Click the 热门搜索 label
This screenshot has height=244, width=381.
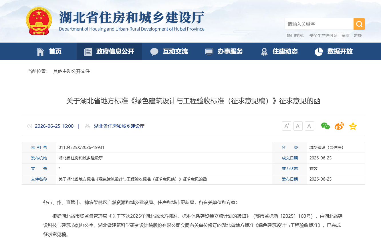pyautogui.click(x=296, y=35)
